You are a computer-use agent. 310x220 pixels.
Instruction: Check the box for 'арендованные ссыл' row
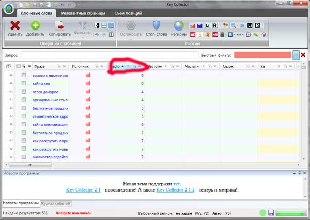(x=24, y=100)
